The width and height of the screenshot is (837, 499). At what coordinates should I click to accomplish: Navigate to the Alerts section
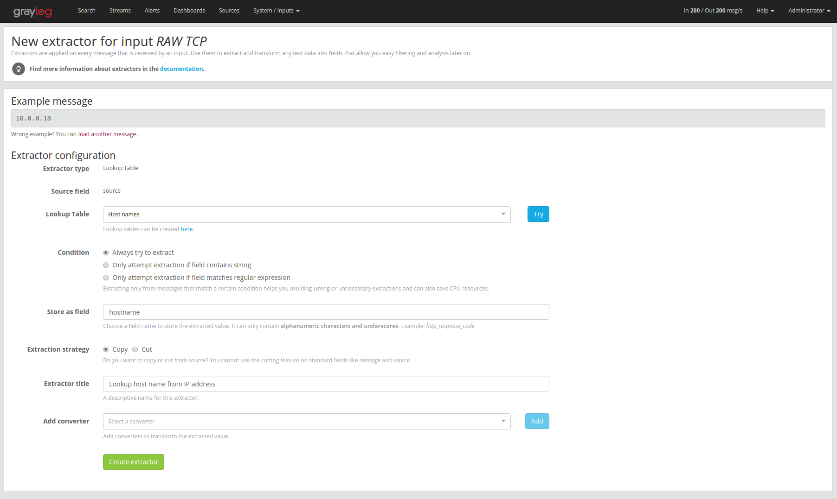pyautogui.click(x=152, y=11)
